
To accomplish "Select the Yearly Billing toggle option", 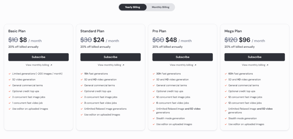I will coord(132,7).
